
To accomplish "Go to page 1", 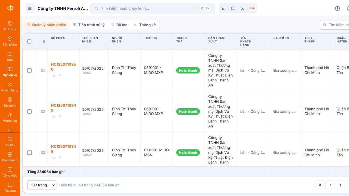I will tap(340, 185).
